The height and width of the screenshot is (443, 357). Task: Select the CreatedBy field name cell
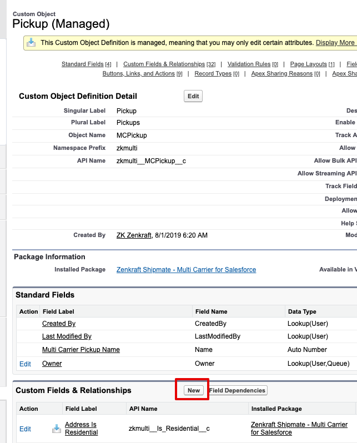click(x=210, y=324)
